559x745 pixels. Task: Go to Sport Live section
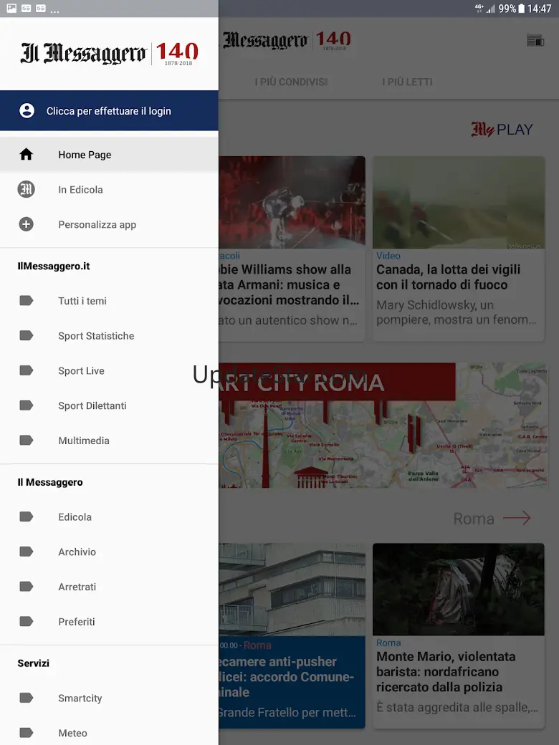coord(110,370)
